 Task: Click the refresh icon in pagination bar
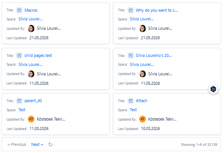click(x=50, y=145)
